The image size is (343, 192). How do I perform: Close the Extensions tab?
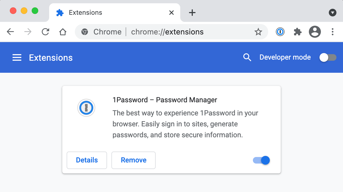(x=171, y=13)
